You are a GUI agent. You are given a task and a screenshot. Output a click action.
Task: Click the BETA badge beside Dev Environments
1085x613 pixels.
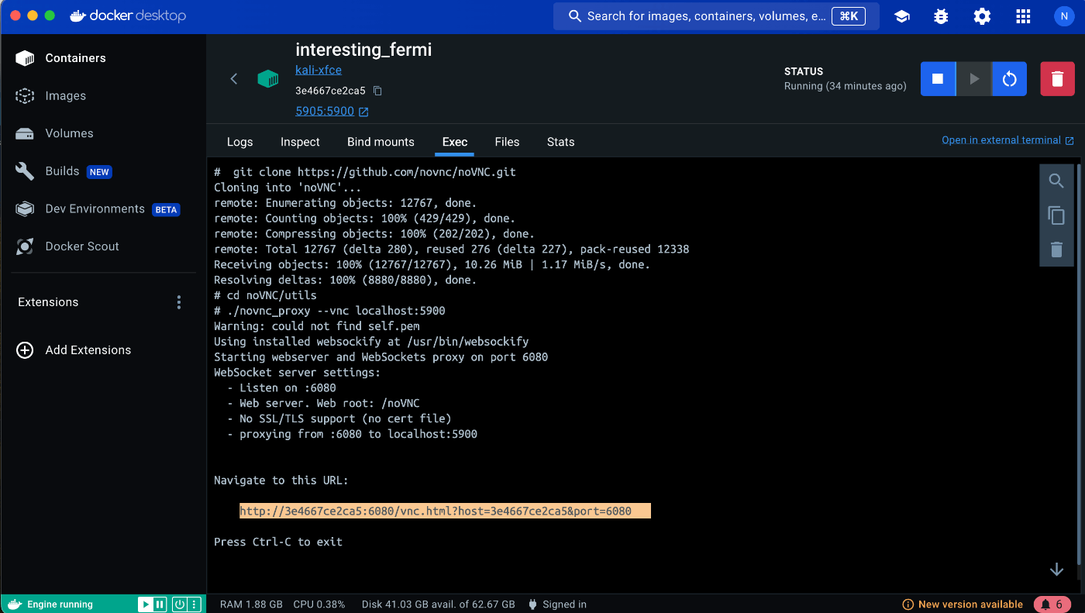point(166,210)
